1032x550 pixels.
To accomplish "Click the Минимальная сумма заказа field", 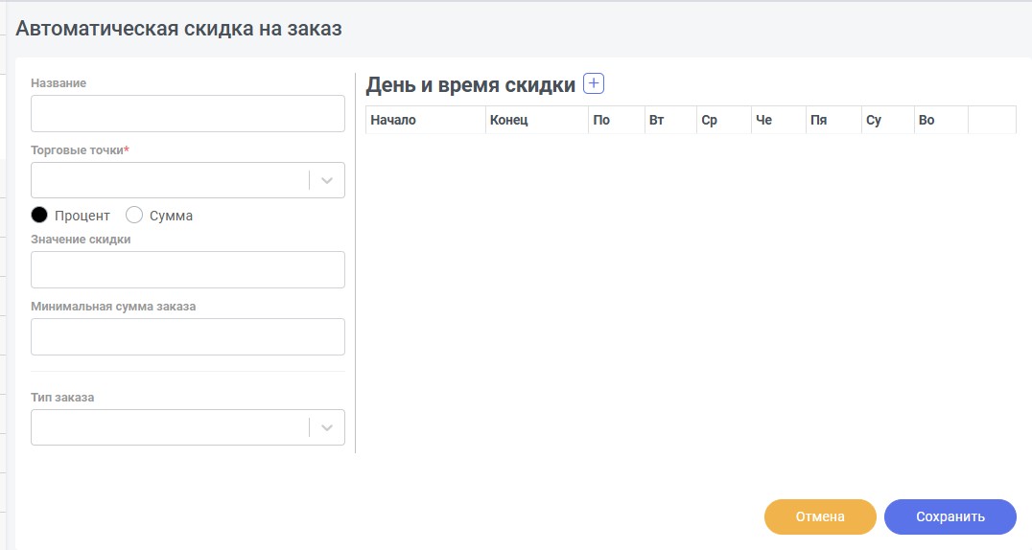I will (x=188, y=337).
